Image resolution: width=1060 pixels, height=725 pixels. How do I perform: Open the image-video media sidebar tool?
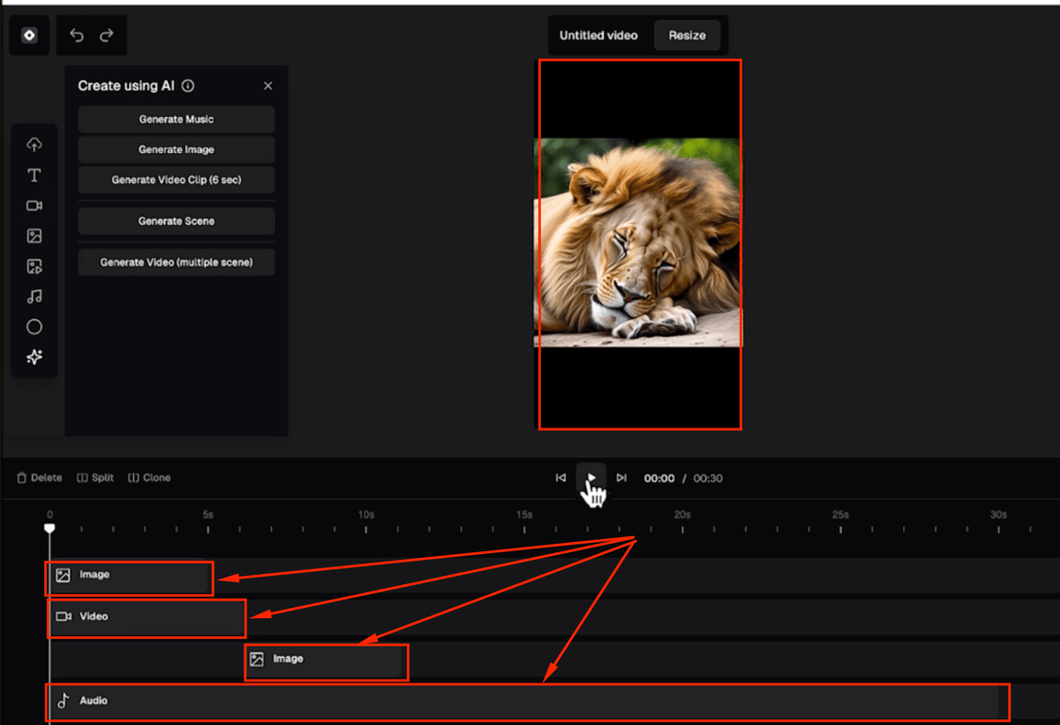coord(35,266)
